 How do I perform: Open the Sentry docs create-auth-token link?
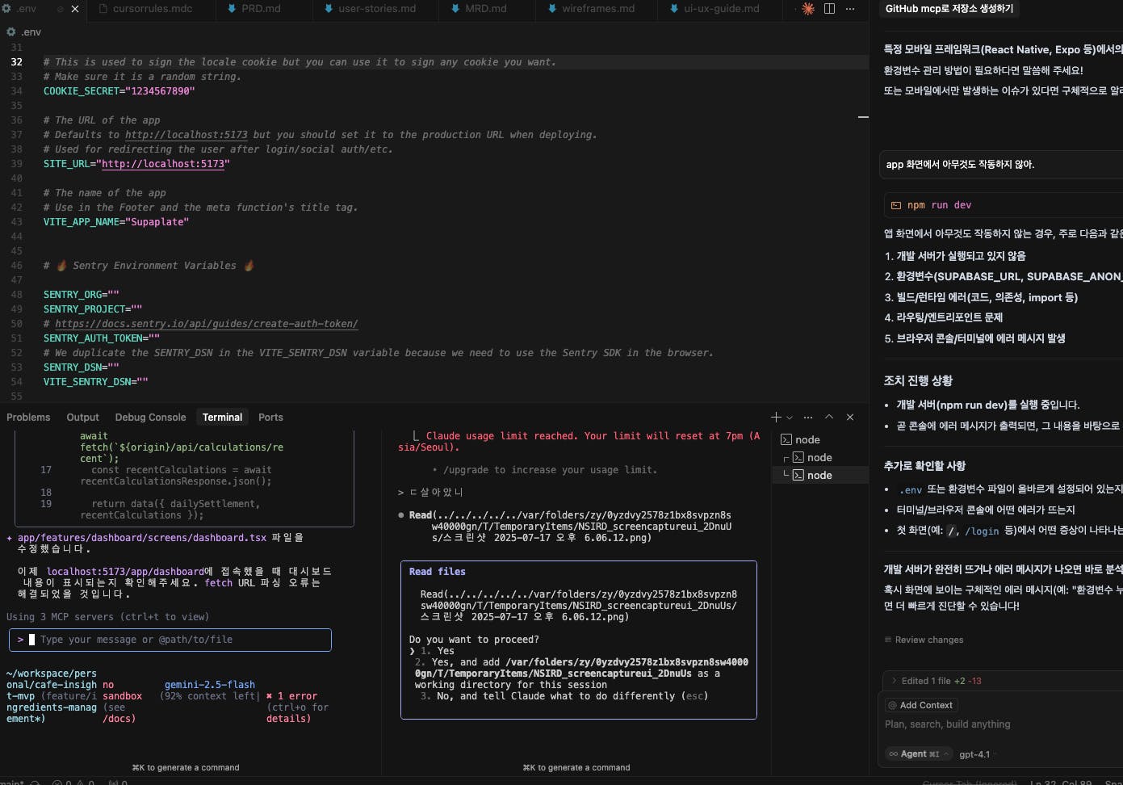tap(206, 324)
